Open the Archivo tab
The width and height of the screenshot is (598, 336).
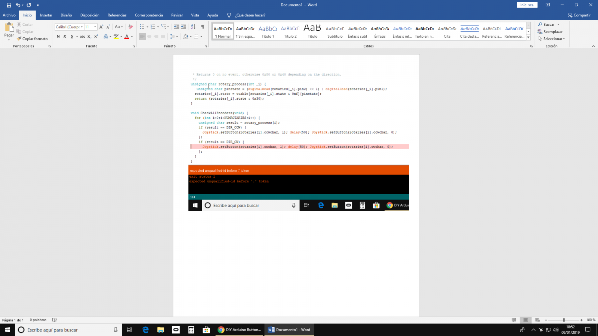[x=9, y=15]
